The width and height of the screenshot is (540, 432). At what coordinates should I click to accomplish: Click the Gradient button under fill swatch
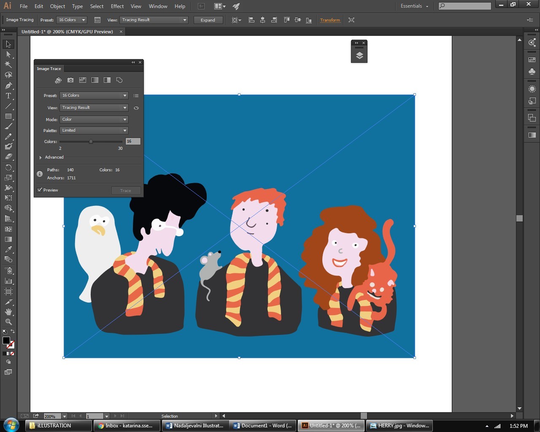[8, 354]
